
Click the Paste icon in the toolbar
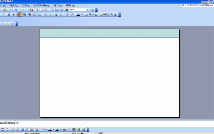pos(5,10)
